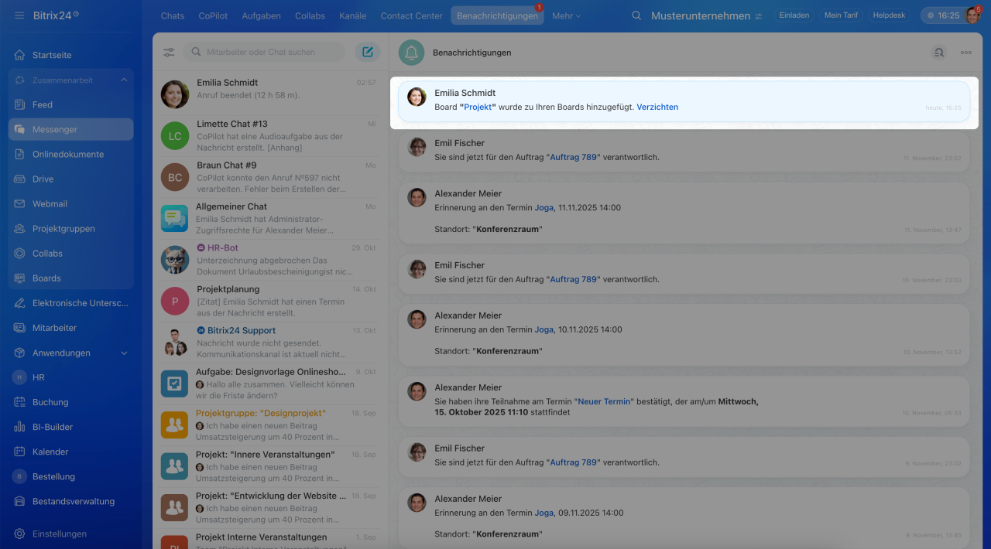Open the Neuer Termin link
Viewport: 991px width, 549px height.
tap(605, 401)
